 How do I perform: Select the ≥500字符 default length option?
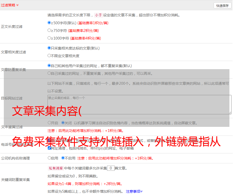coord(49,23)
